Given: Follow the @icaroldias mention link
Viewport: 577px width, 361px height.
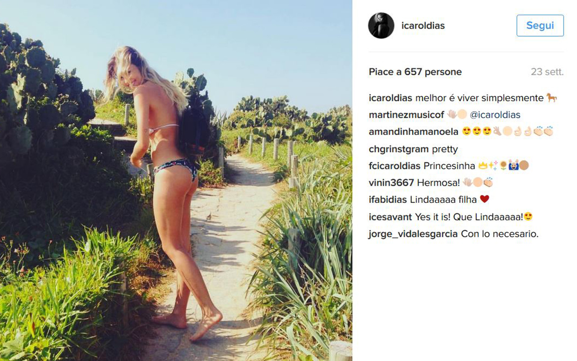Looking at the screenshot, I should pos(495,115).
